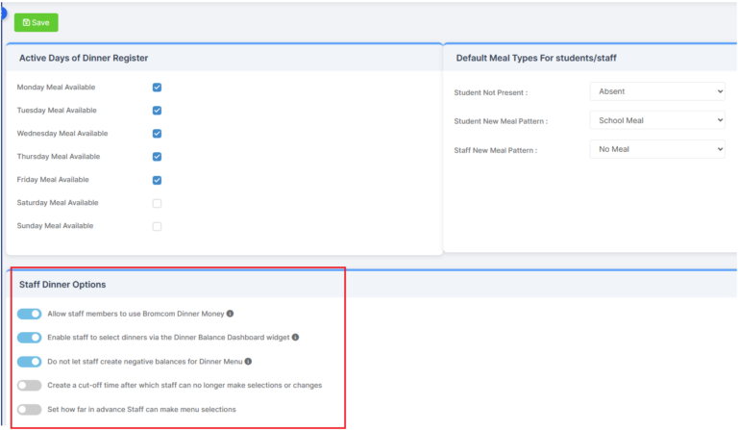Enable Sunday Meal Available checkbox
This screenshot has width=738, height=430.
point(157,226)
